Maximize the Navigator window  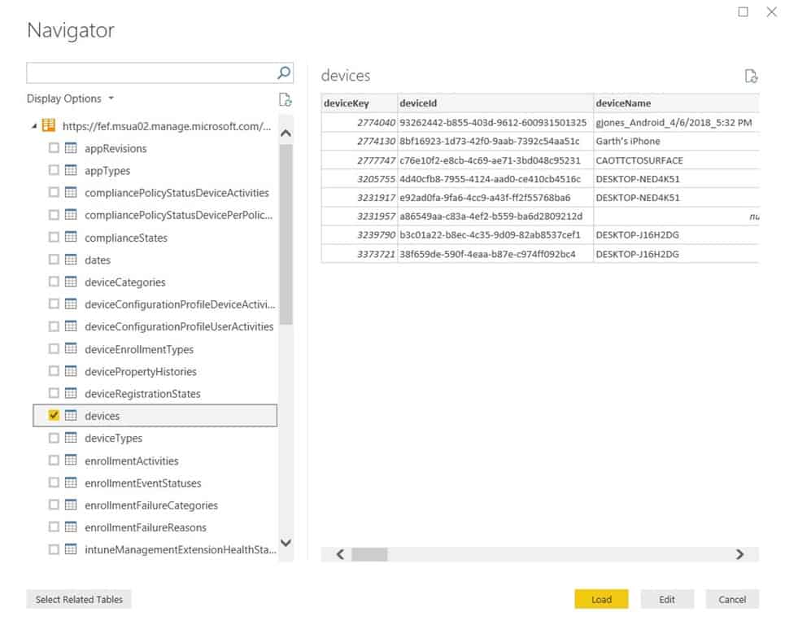point(743,11)
